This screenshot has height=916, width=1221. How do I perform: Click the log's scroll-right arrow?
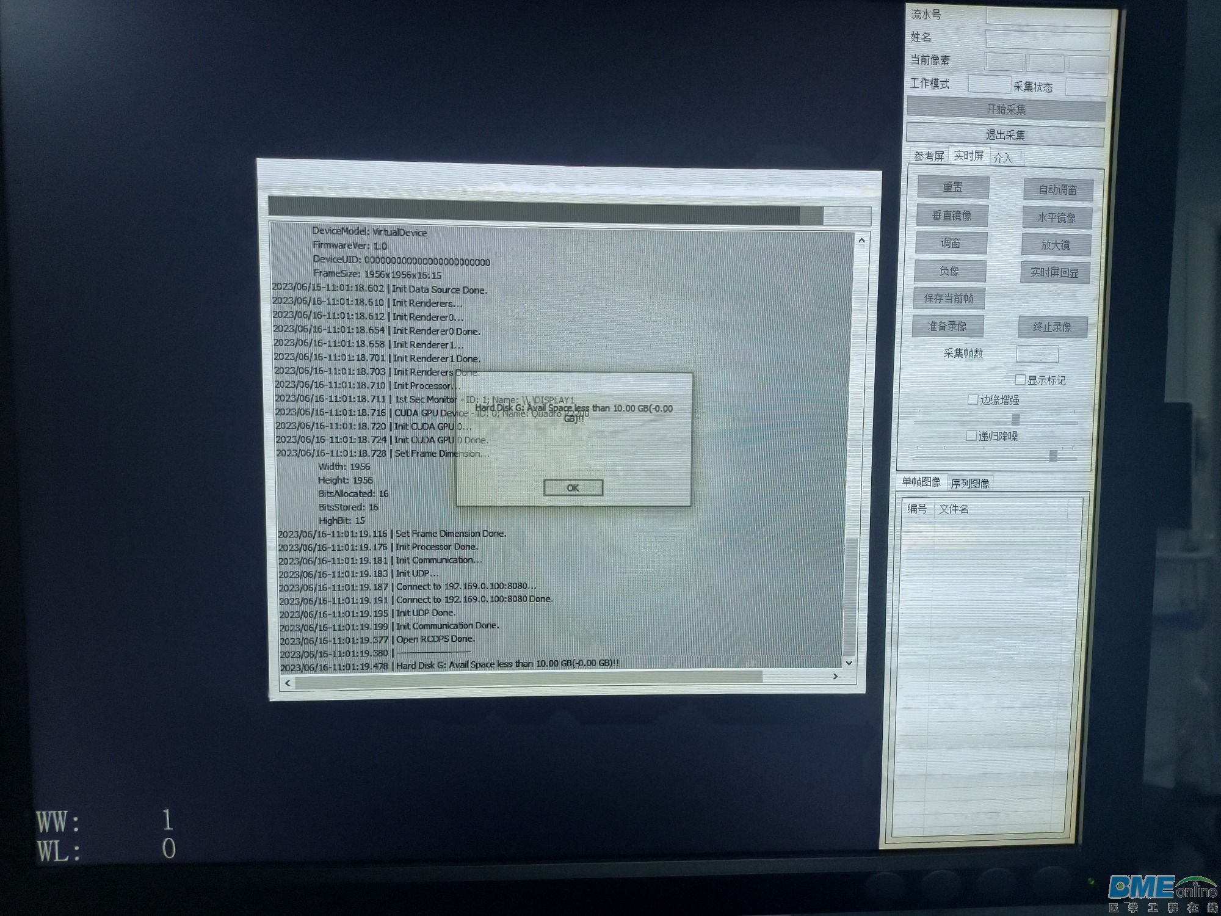click(835, 676)
